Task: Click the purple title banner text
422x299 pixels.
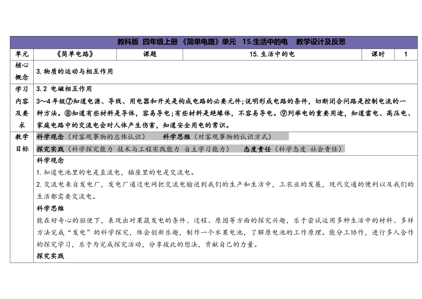Action: pyautogui.click(x=231, y=42)
